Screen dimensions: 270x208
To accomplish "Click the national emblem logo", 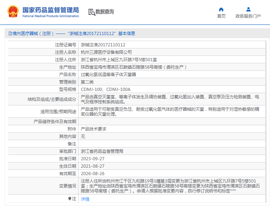I will [13, 11].
